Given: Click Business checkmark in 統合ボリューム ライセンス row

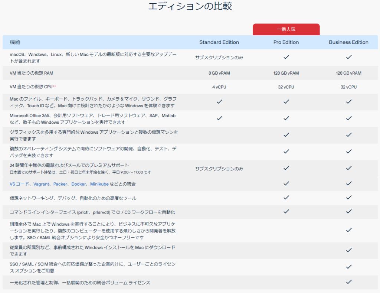Looking at the screenshot, I should tap(348, 282).
